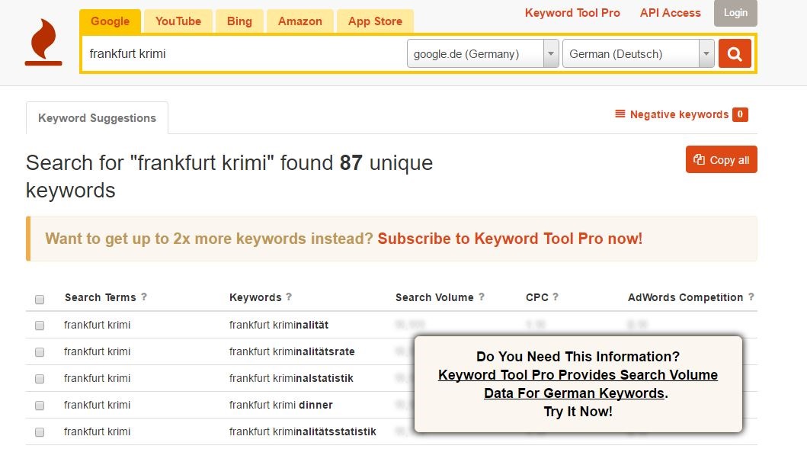Click Keyword Tool Pro Provides Search Volume link

[x=578, y=383]
